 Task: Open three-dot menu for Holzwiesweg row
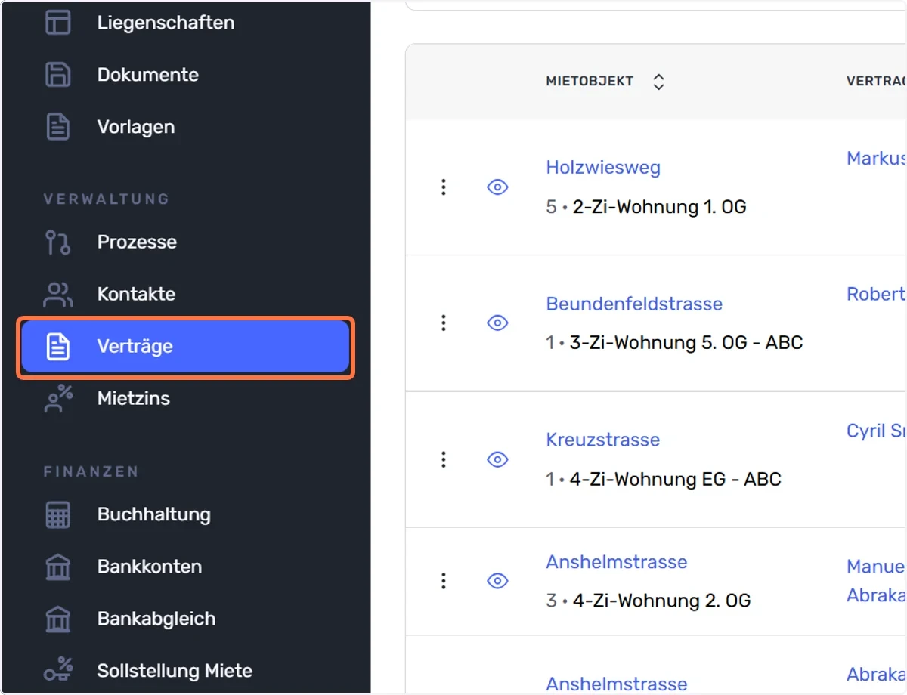(x=444, y=187)
